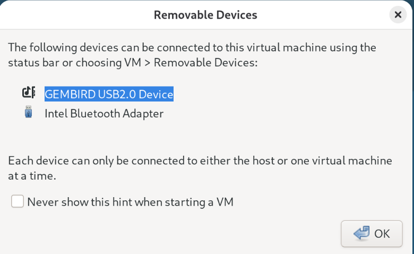Select the GEMBIRD USB2.0 Device entry

[109, 95]
